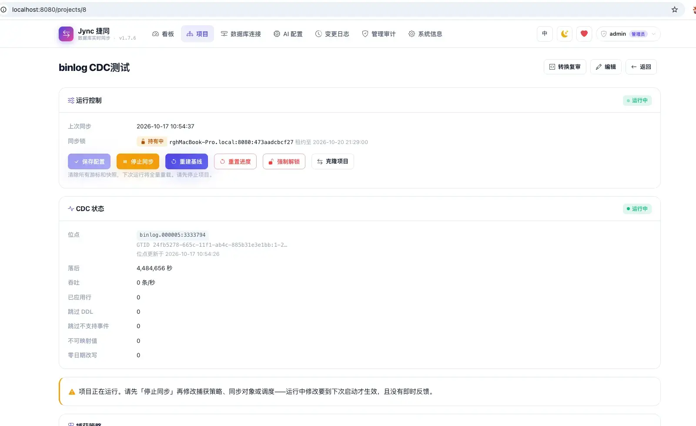Viewport: 696px width, 426px height.
Task: Click the 返回 back button
Action: tap(641, 67)
